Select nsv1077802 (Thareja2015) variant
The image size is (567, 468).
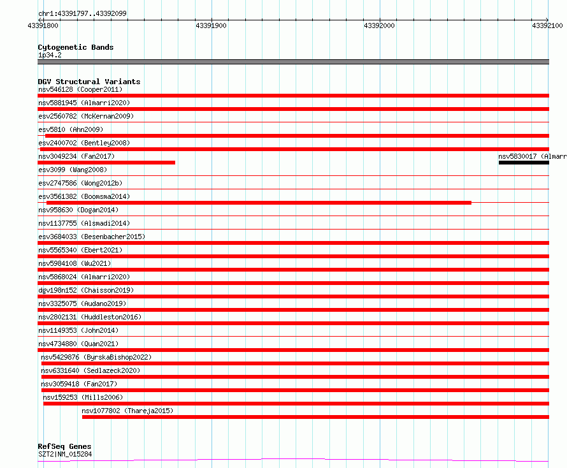pos(127,411)
